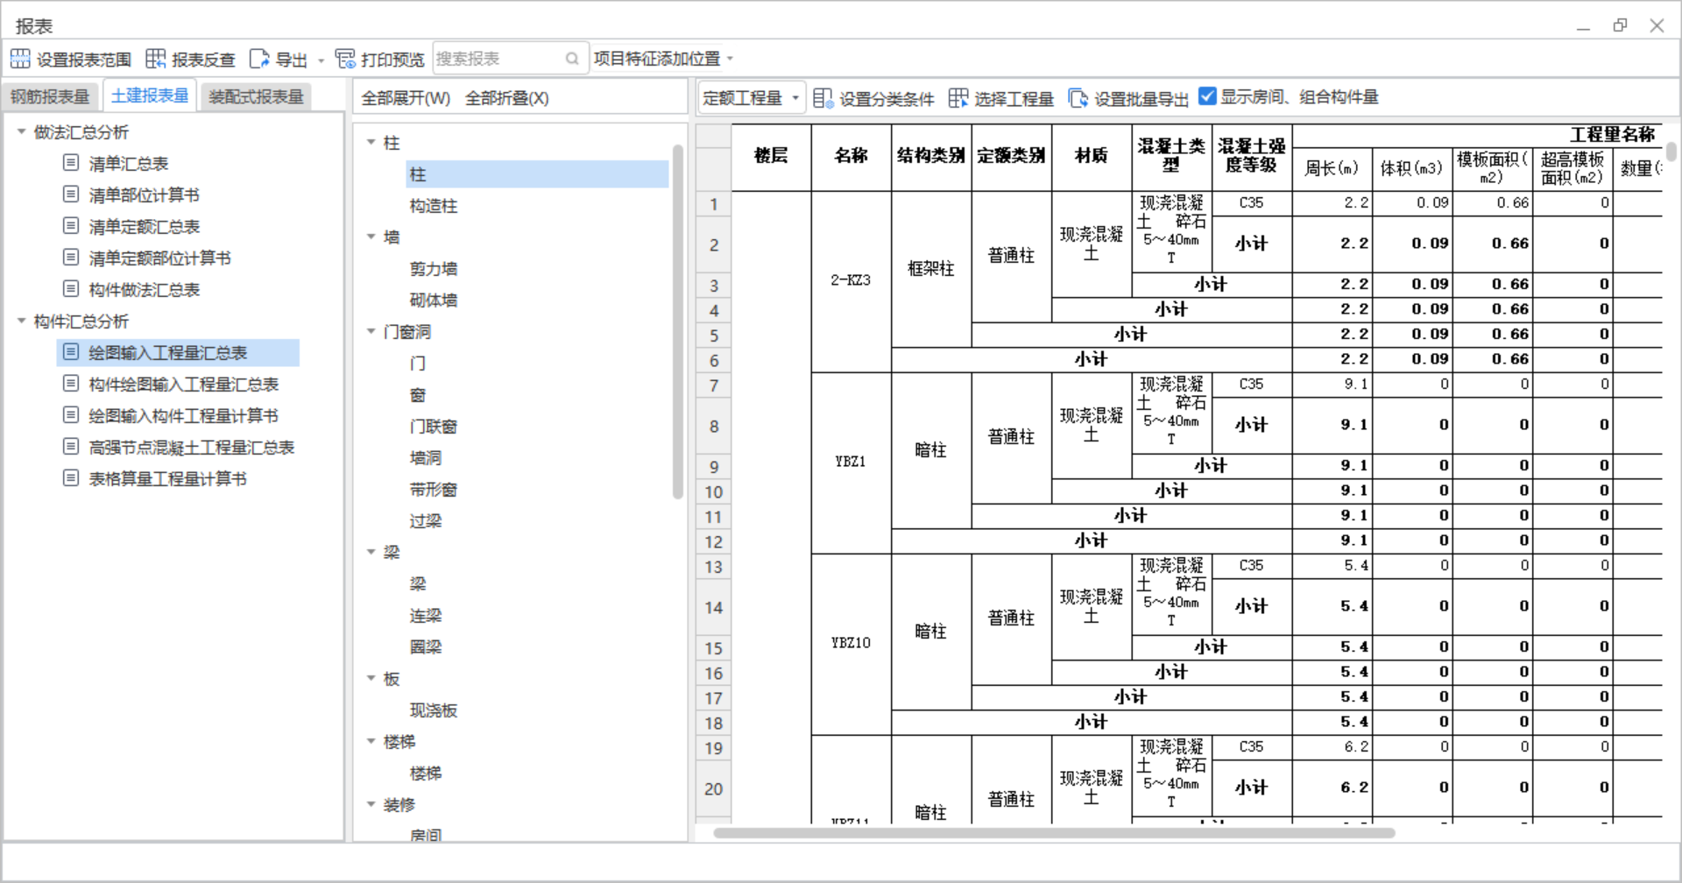Collapse the 板 category group
The height and width of the screenshot is (883, 1682).
point(371,678)
